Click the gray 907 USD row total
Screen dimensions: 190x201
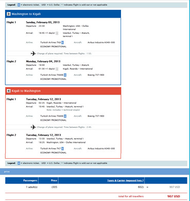pyautogui.click(x=175, y=187)
